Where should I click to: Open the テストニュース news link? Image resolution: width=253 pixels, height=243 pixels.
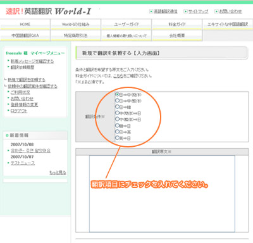pos(23,163)
